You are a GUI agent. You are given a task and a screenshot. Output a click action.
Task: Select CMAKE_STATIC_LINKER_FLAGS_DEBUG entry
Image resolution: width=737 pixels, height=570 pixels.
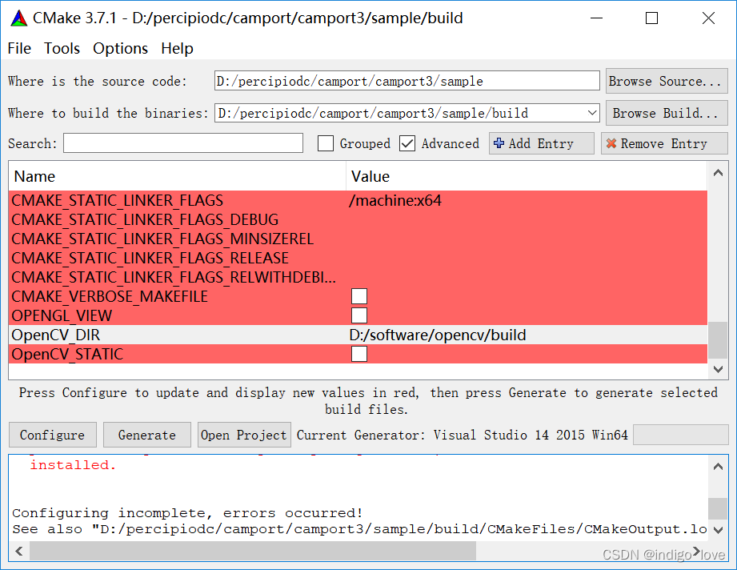(145, 219)
